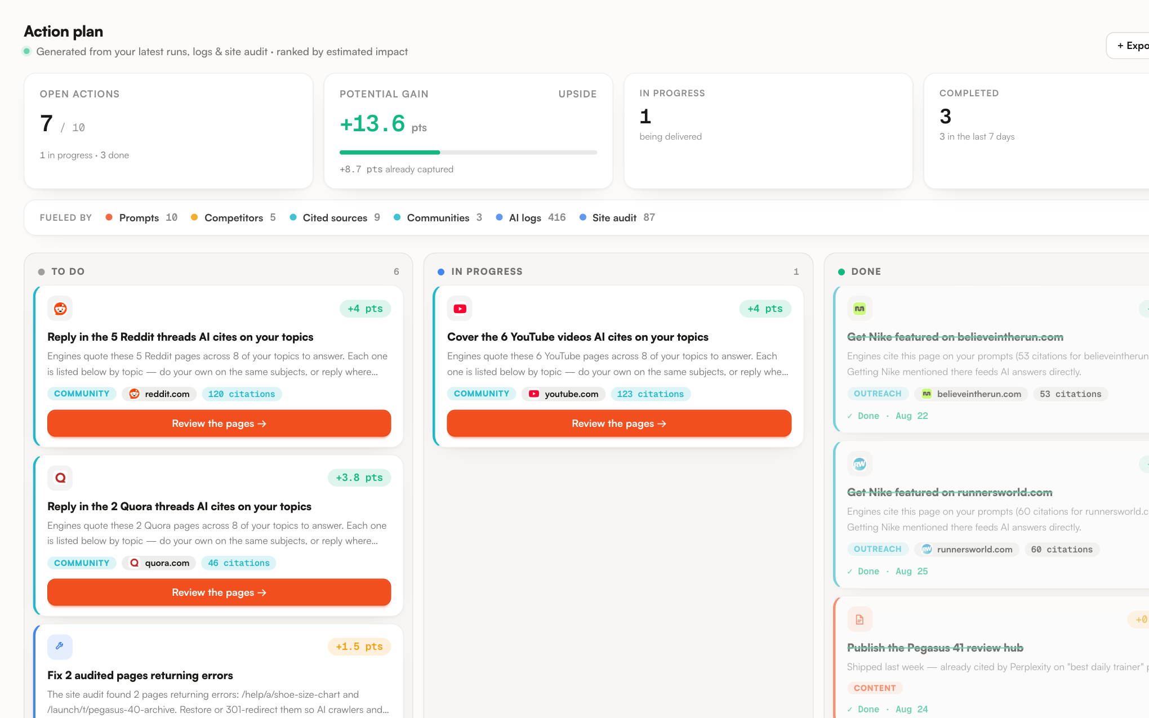Click the believeintherun logo icon on Done card
1149x718 pixels.
(x=859, y=309)
